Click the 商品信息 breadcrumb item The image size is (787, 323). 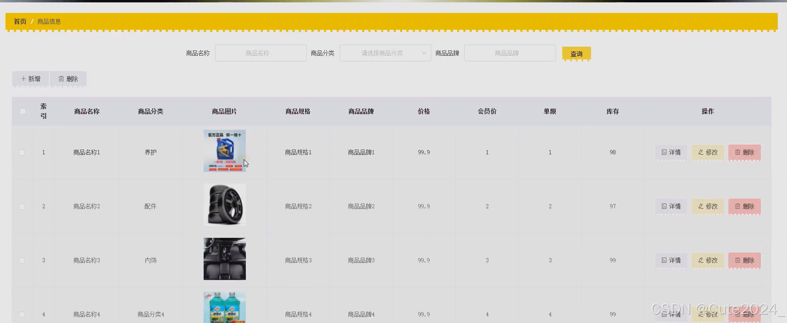point(49,22)
